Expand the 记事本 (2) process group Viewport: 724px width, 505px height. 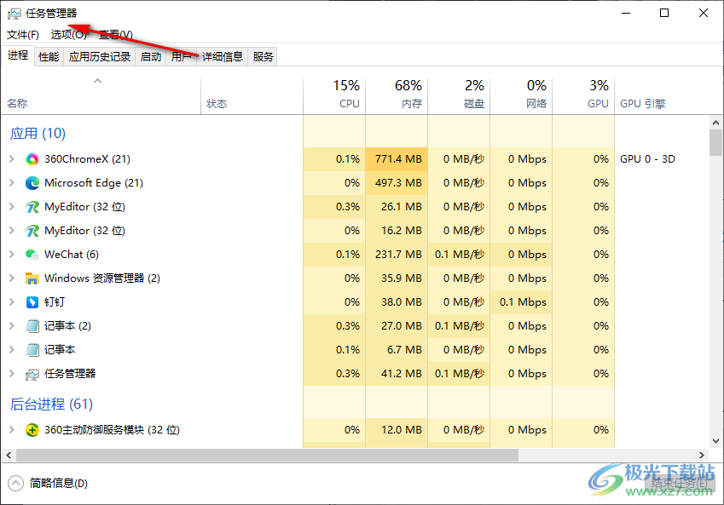tap(12, 326)
